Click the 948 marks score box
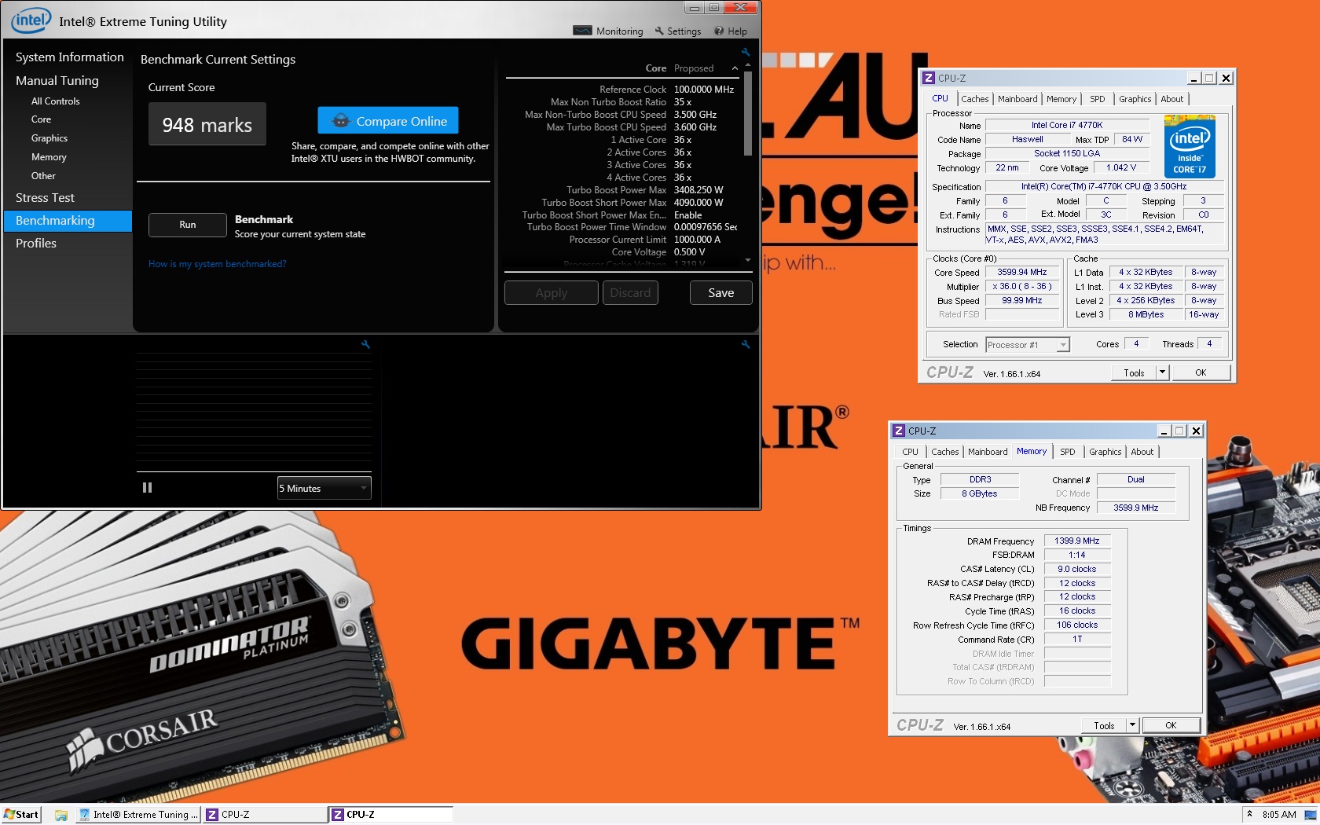Viewport: 1320px width, 825px height. (x=207, y=124)
